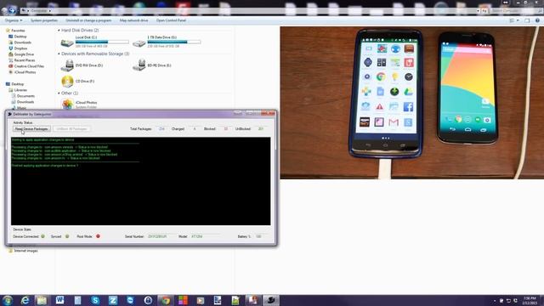The image size is (544, 306).
Task: Open Microsoft Word from taskbar
Action: (59, 300)
